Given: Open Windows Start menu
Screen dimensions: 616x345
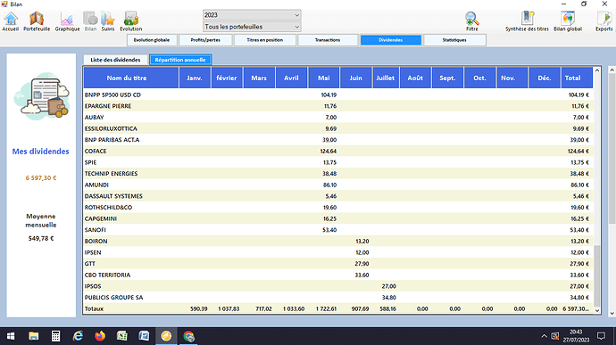Looking at the screenshot, I should click(x=11, y=336).
